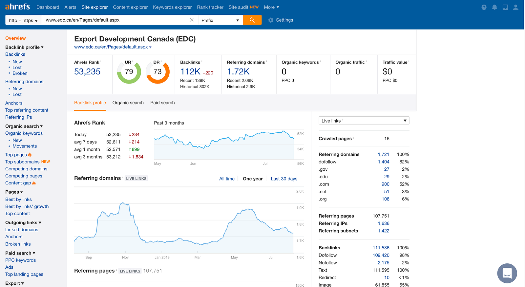Open the http + https protocol dropdown

[x=23, y=20]
